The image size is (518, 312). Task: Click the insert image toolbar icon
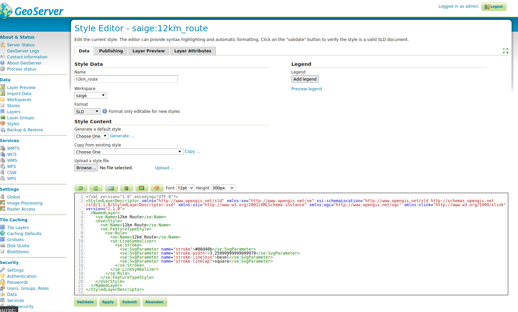142,188
